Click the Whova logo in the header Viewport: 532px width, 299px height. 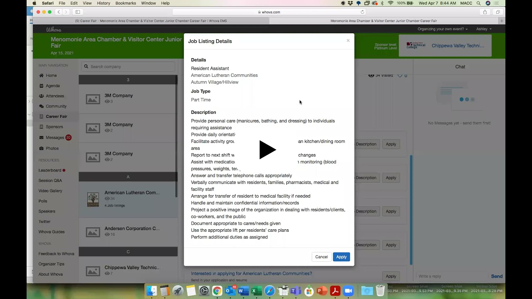pos(54,29)
